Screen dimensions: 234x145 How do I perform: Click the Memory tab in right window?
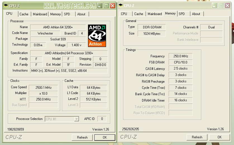point(170,13)
